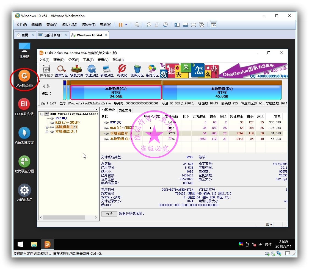Image resolution: width=309 pixels, height=269 pixels.
Task: Open EIX系统安装 desktop shortcut
Action: coord(24,107)
